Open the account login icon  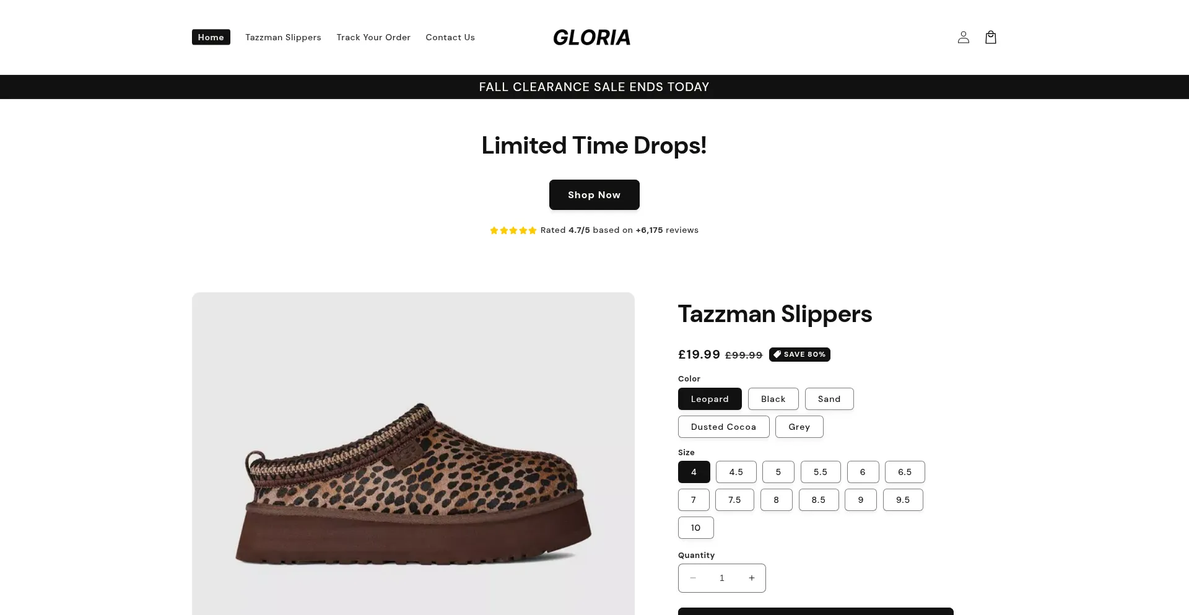(963, 37)
